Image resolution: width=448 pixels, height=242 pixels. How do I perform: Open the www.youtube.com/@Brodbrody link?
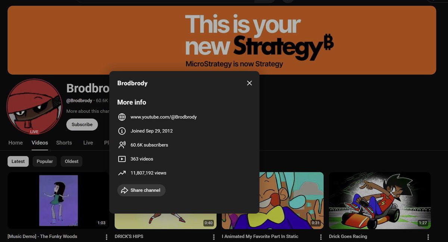(164, 117)
